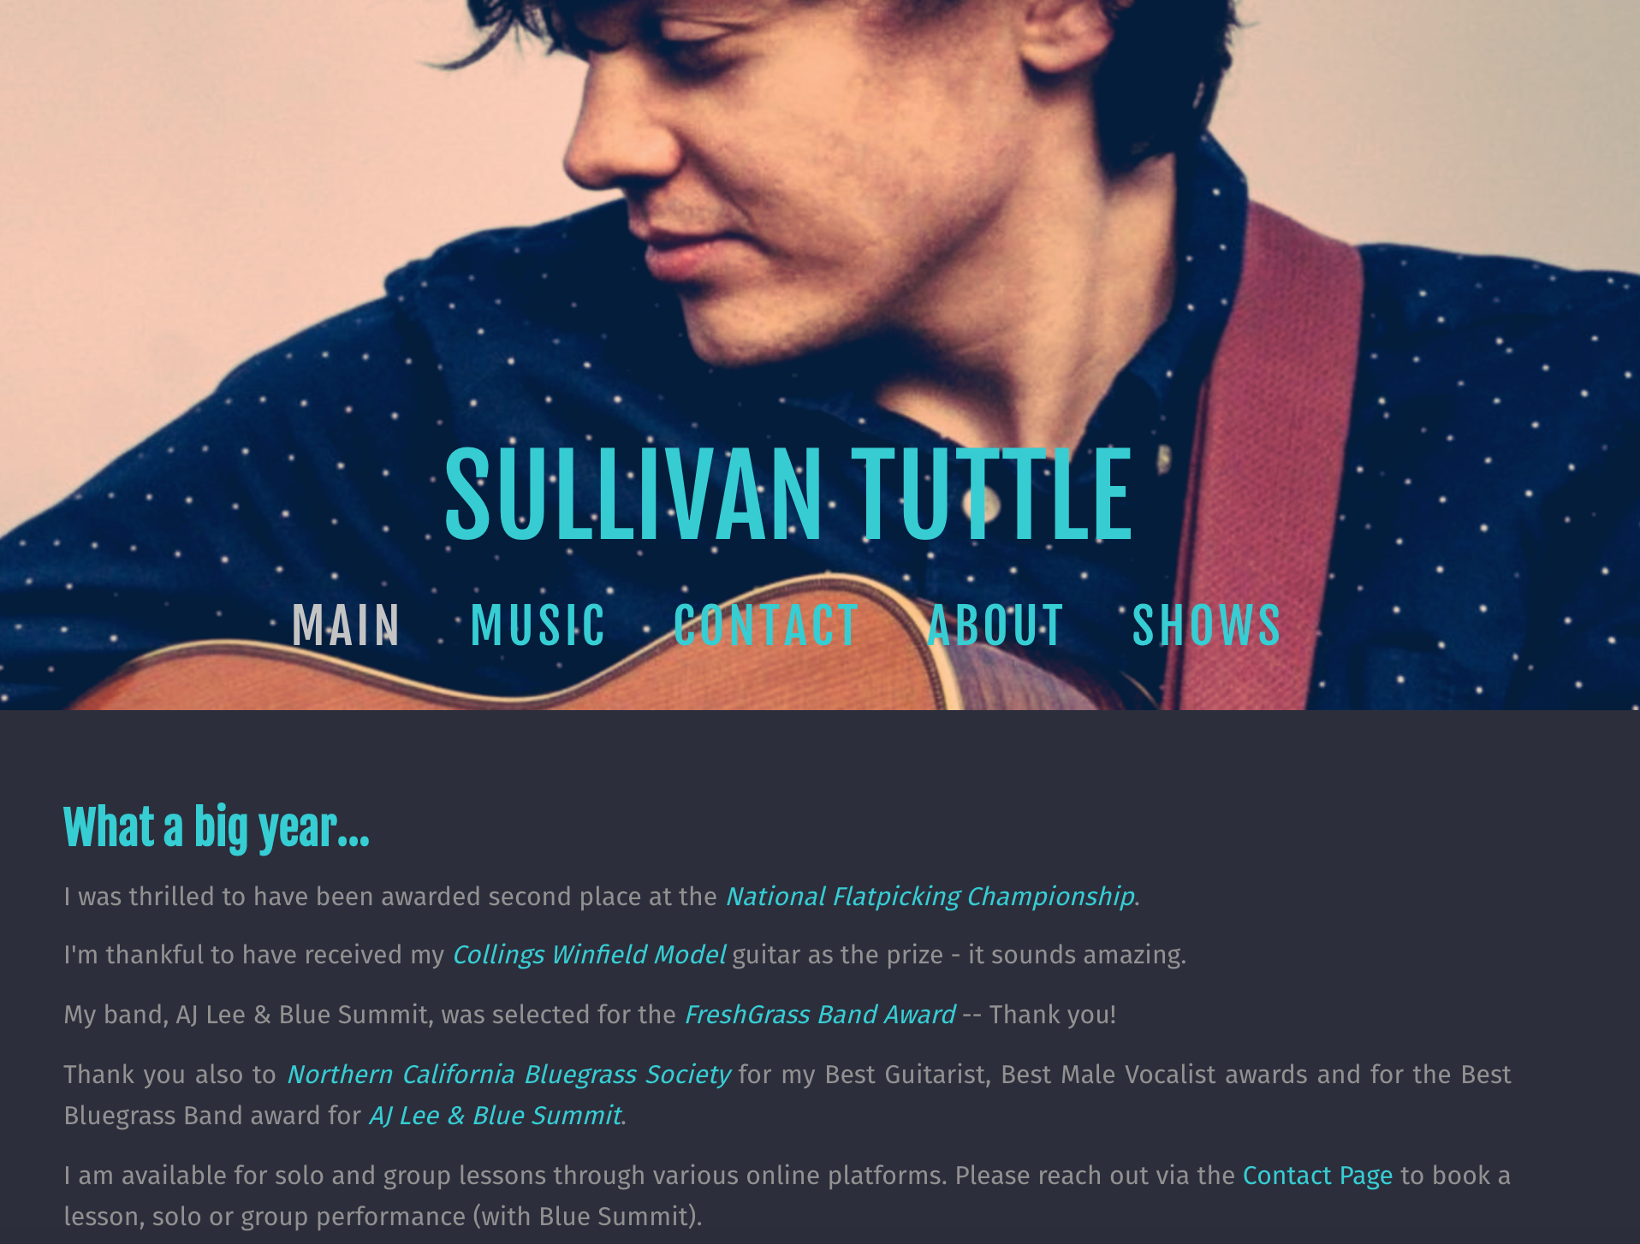Open the CONTACT menu item

click(x=766, y=625)
